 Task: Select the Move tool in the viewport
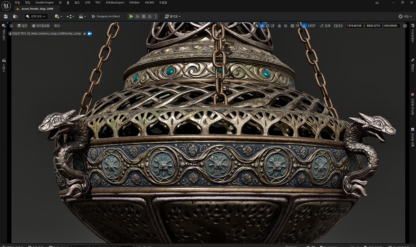tap(262, 25)
